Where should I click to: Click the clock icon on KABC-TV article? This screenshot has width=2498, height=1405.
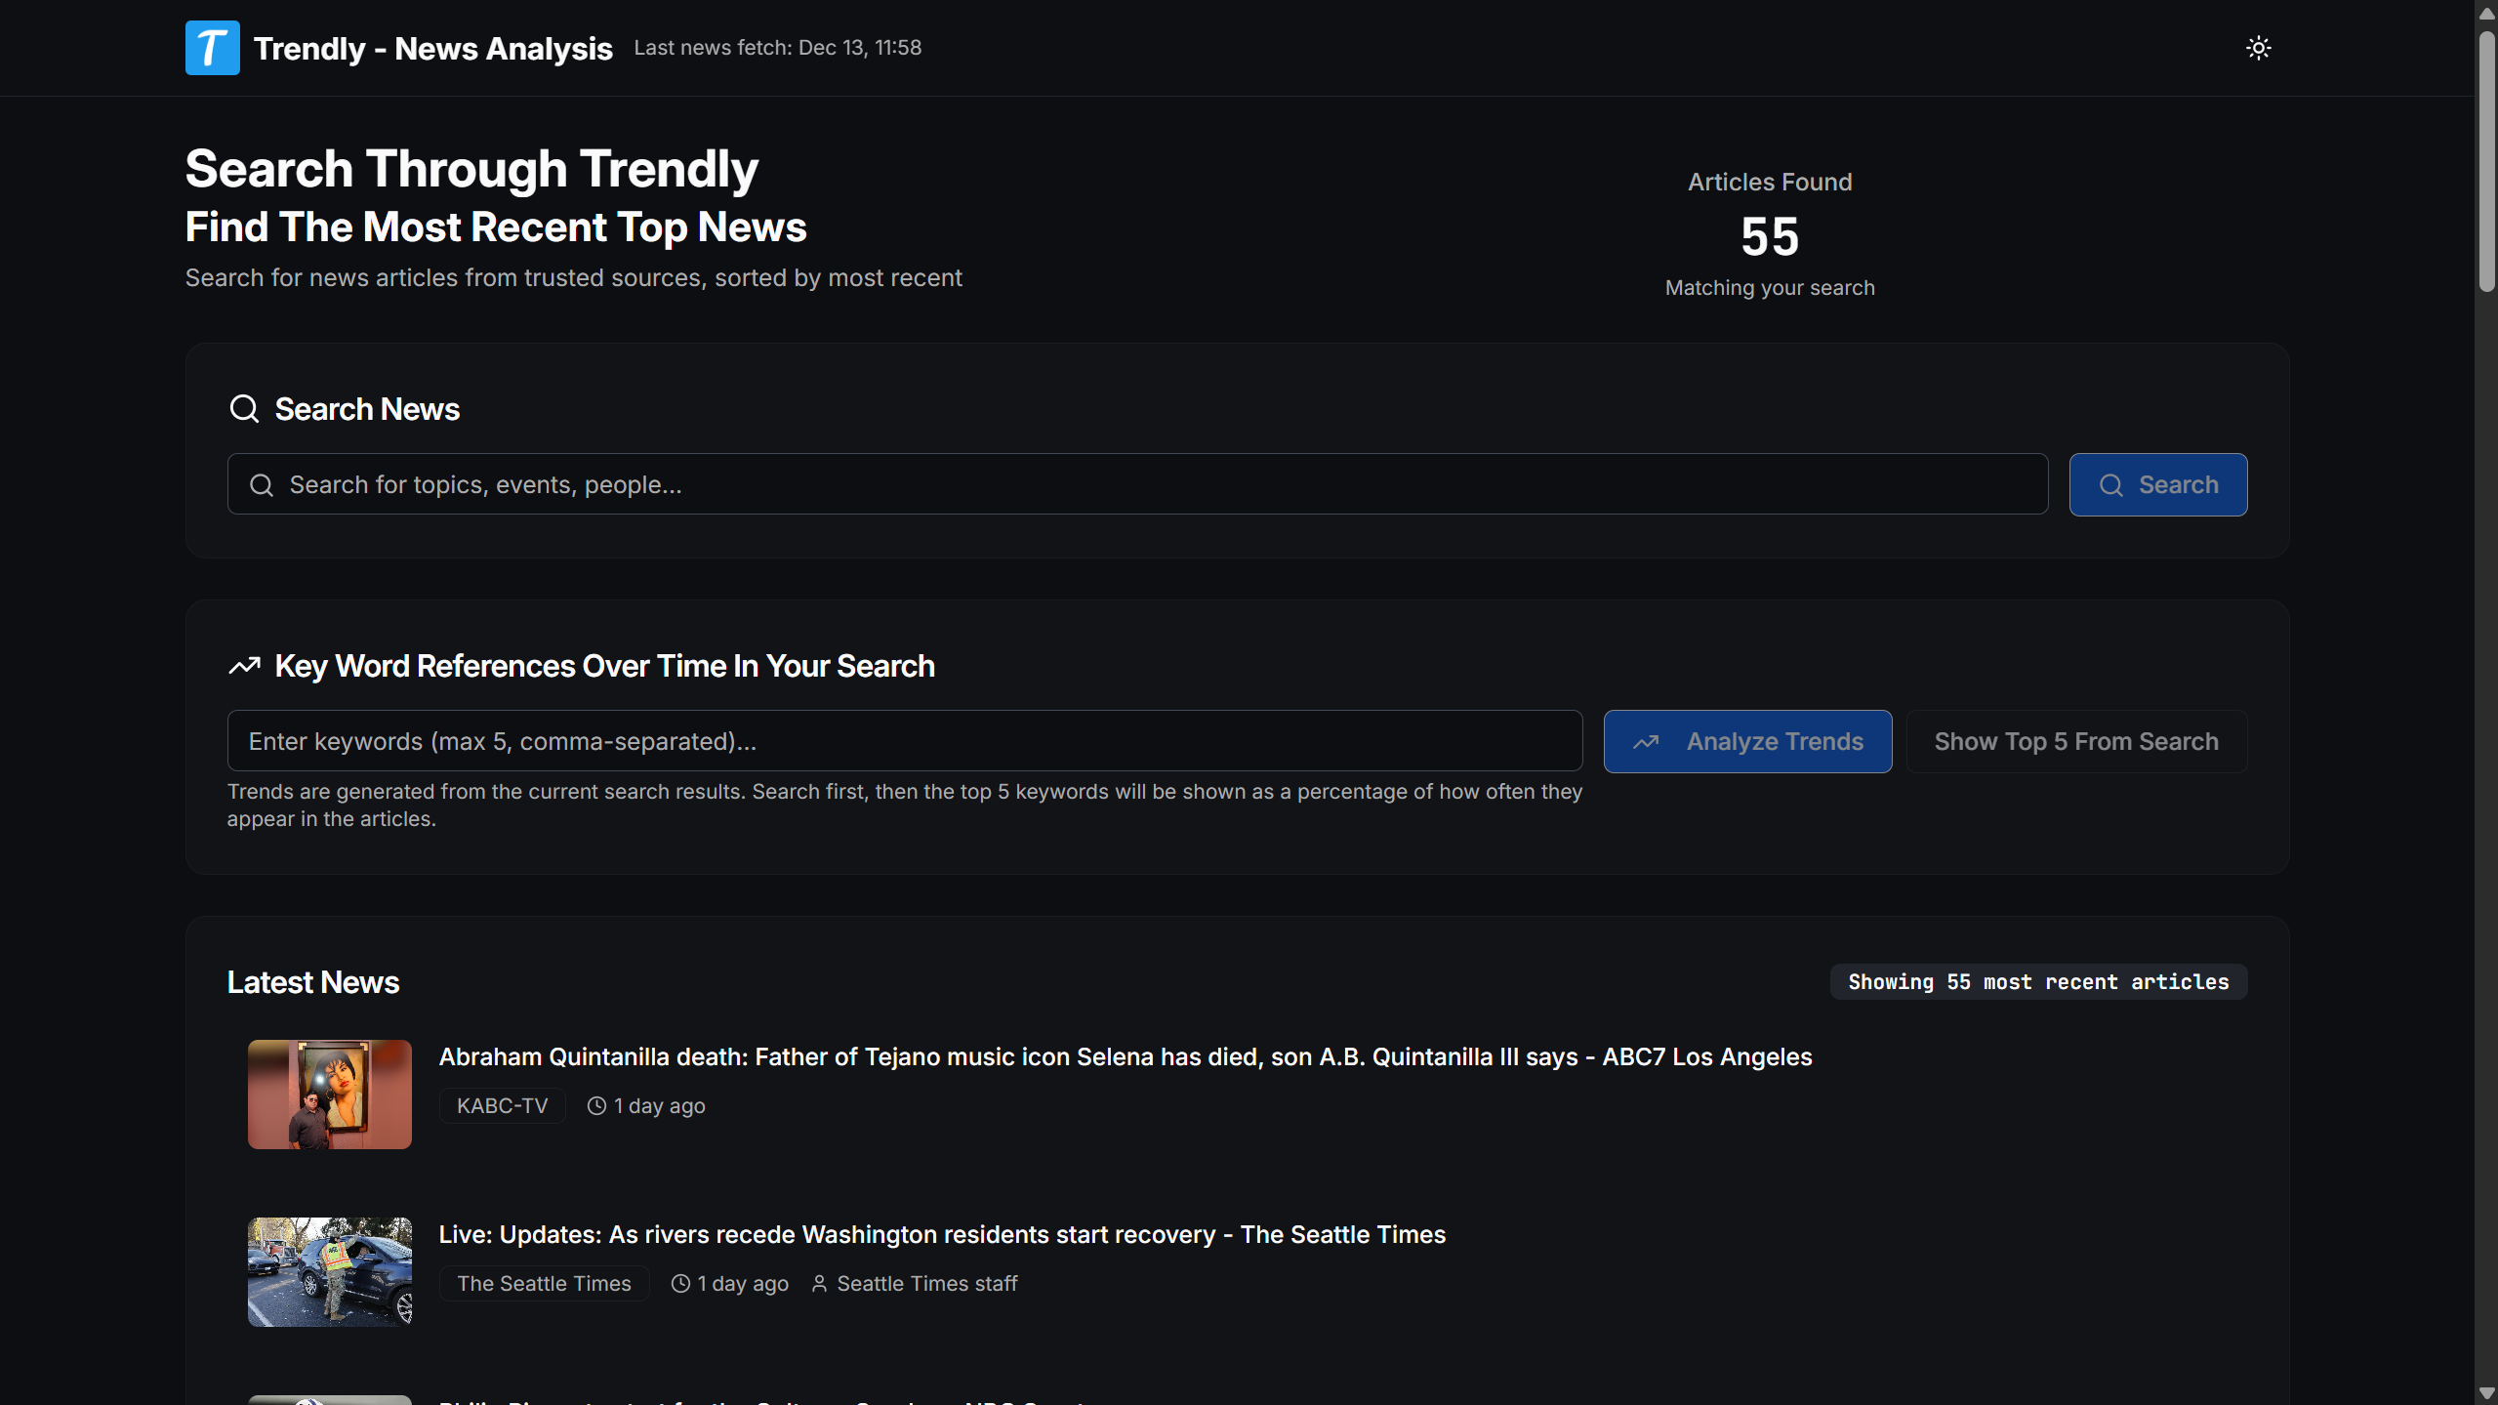(x=596, y=1106)
